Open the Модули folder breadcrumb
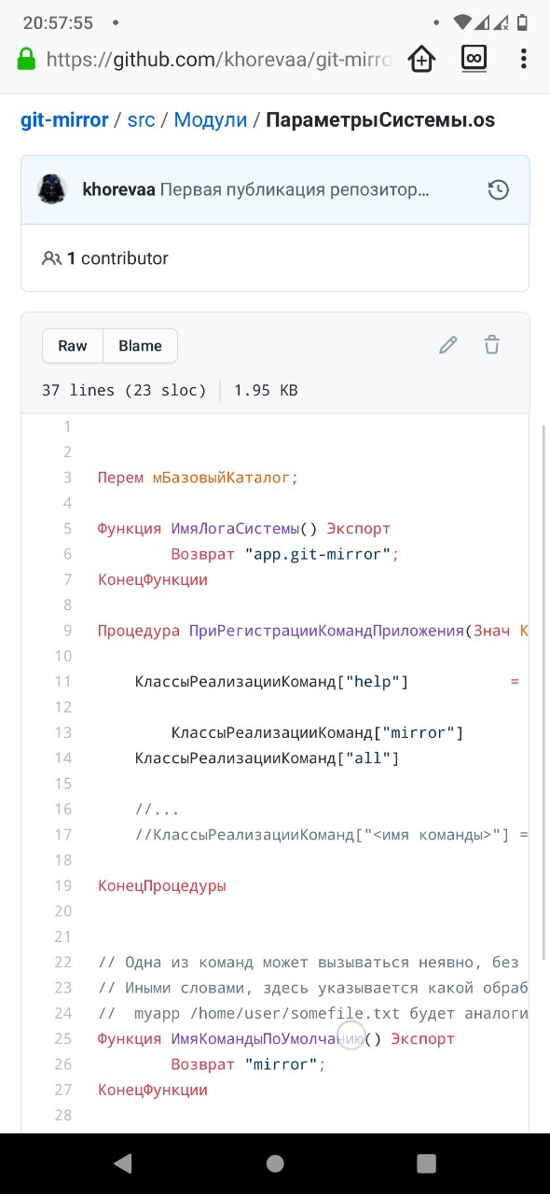 (x=211, y=119)
